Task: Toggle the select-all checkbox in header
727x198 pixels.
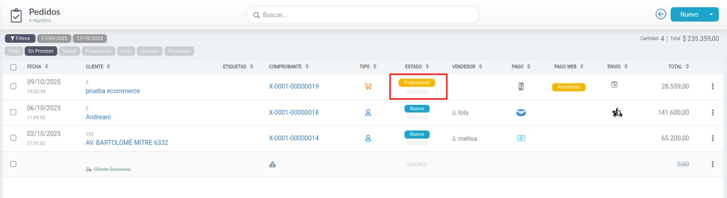Action: click(13, 67)
